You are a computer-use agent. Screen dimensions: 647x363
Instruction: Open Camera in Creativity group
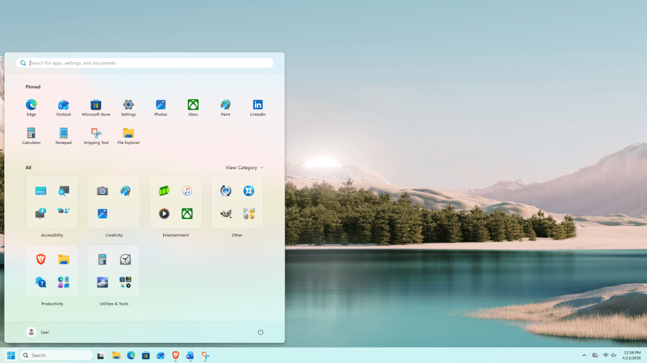102,191
